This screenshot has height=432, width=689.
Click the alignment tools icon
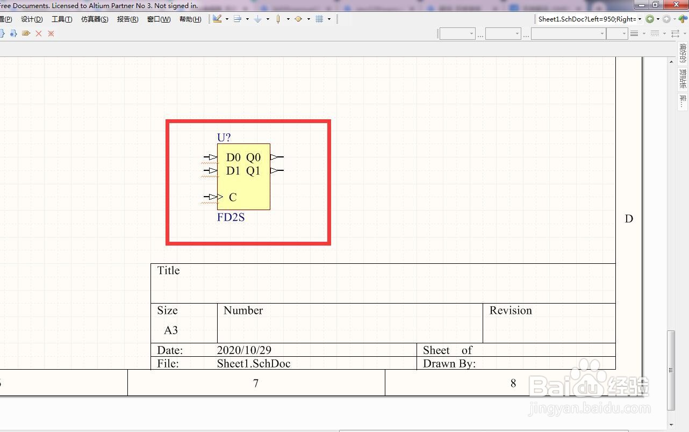pos(238,19)
